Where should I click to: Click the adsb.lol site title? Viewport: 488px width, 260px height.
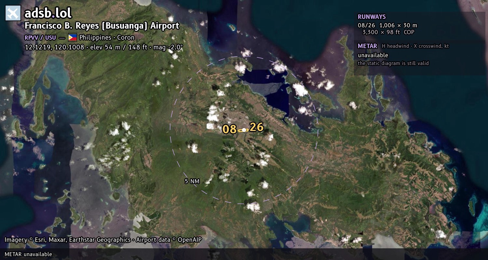coord(48,13)
